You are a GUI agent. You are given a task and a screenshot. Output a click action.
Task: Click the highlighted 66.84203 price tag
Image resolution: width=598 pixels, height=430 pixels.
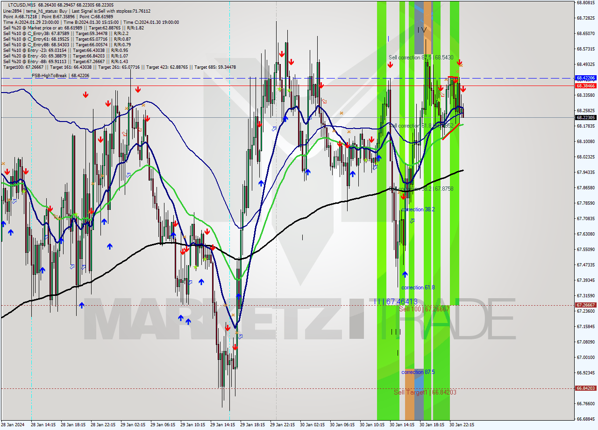click(586, 388)
